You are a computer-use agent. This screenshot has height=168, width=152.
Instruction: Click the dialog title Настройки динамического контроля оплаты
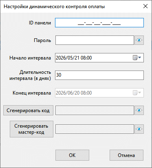54,7
